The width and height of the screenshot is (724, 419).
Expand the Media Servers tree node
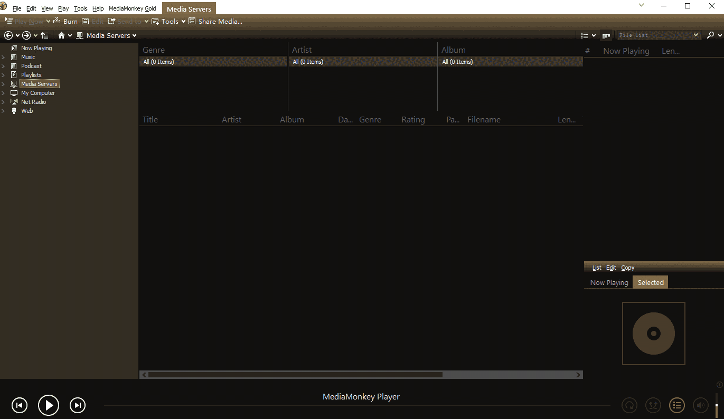3,84
